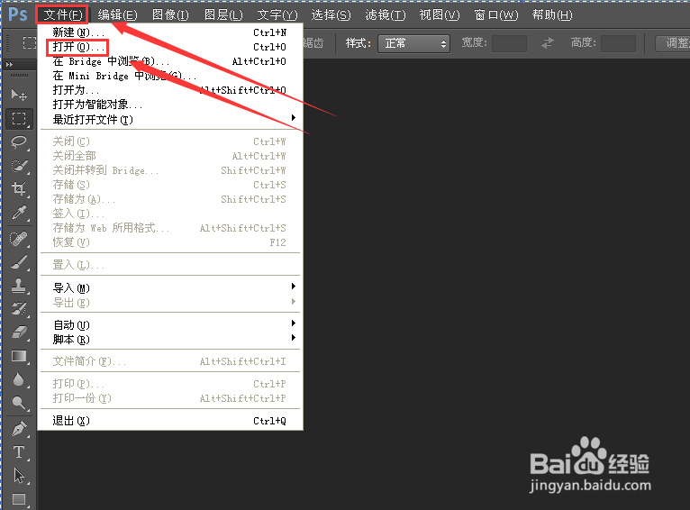This screenshot has width=690, height=510.
Task: Select the Blur tool
Action: pos(19,379)
